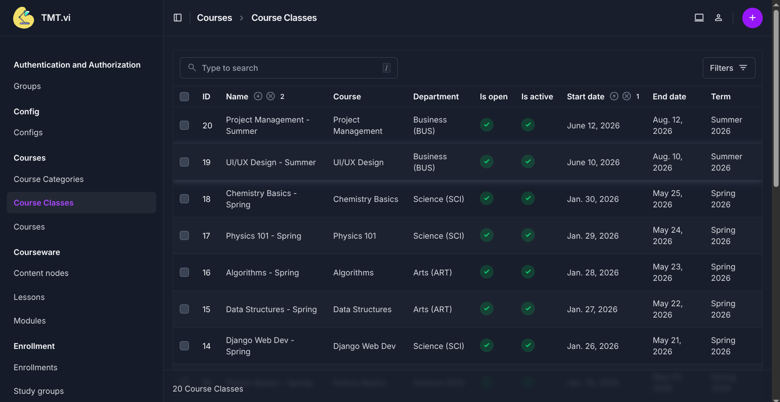Toggle Name column sort direction arrow
This screenshot has height=402, width=780.
click(258, 96)
